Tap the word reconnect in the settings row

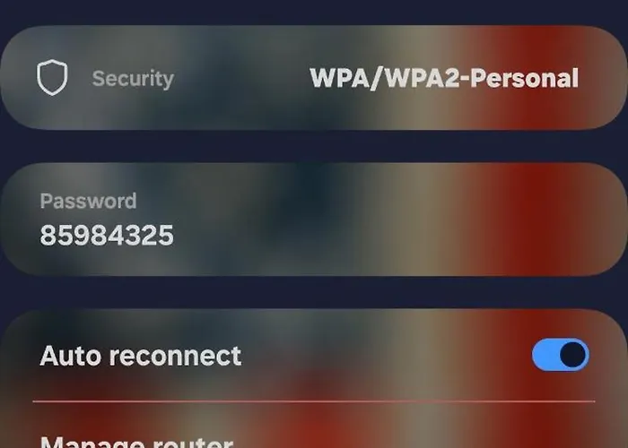tap(176, 356)
